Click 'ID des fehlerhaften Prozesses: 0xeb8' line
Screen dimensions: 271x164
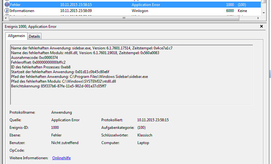[x=41, y=67]
